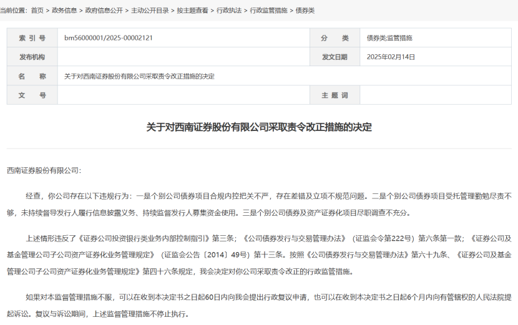518x325 pixels.
Task: Click the 分类 label cell
Action: [335, 38]
